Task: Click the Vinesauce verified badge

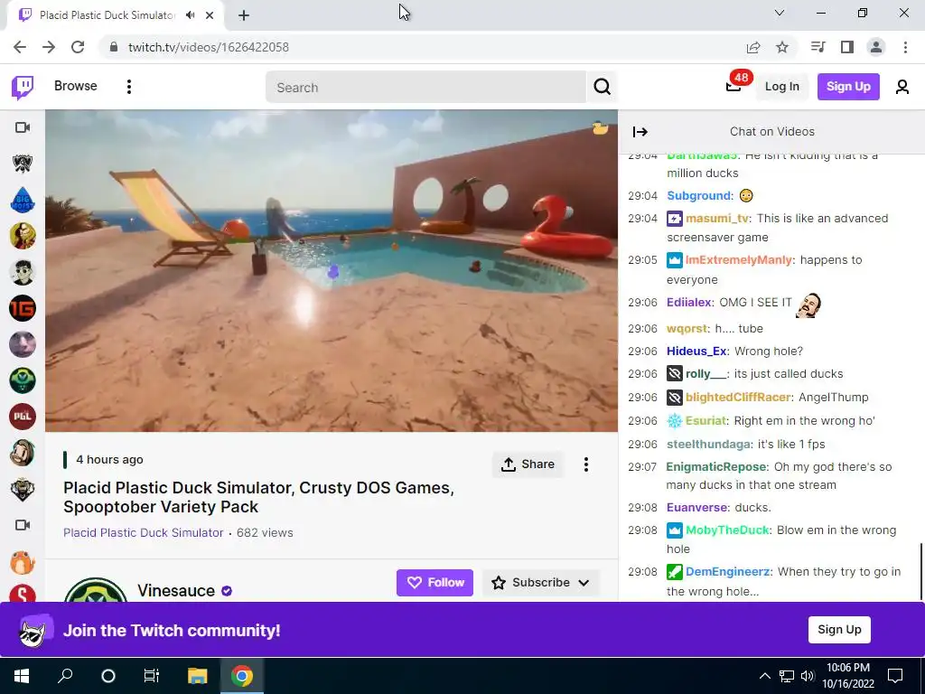Action: pos(227,591)
